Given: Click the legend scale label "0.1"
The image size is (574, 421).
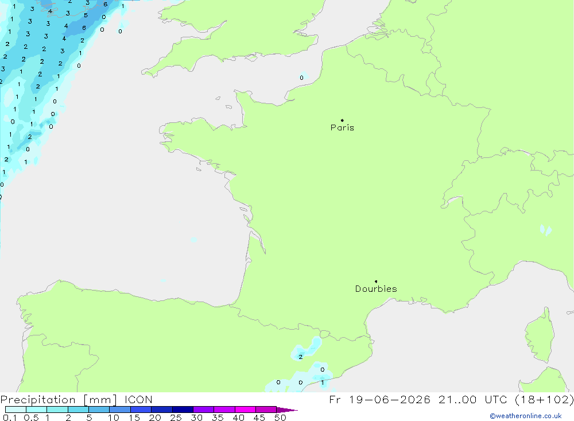Looking at the screenshot, I should click(10, 418).
